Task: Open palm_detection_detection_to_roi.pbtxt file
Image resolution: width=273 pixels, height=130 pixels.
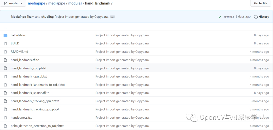Action: coord(37,126)
